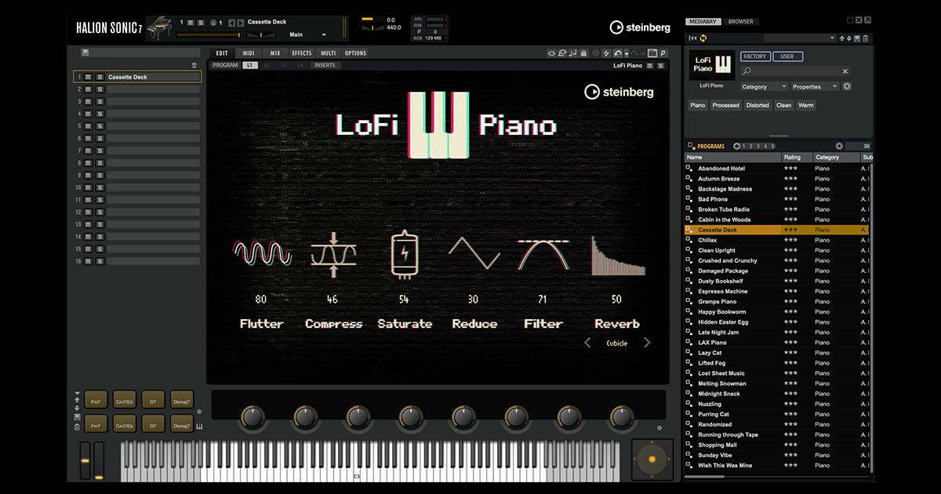
Task: Click the lightning bolt toolbar icon
Action: click(606, 53)
